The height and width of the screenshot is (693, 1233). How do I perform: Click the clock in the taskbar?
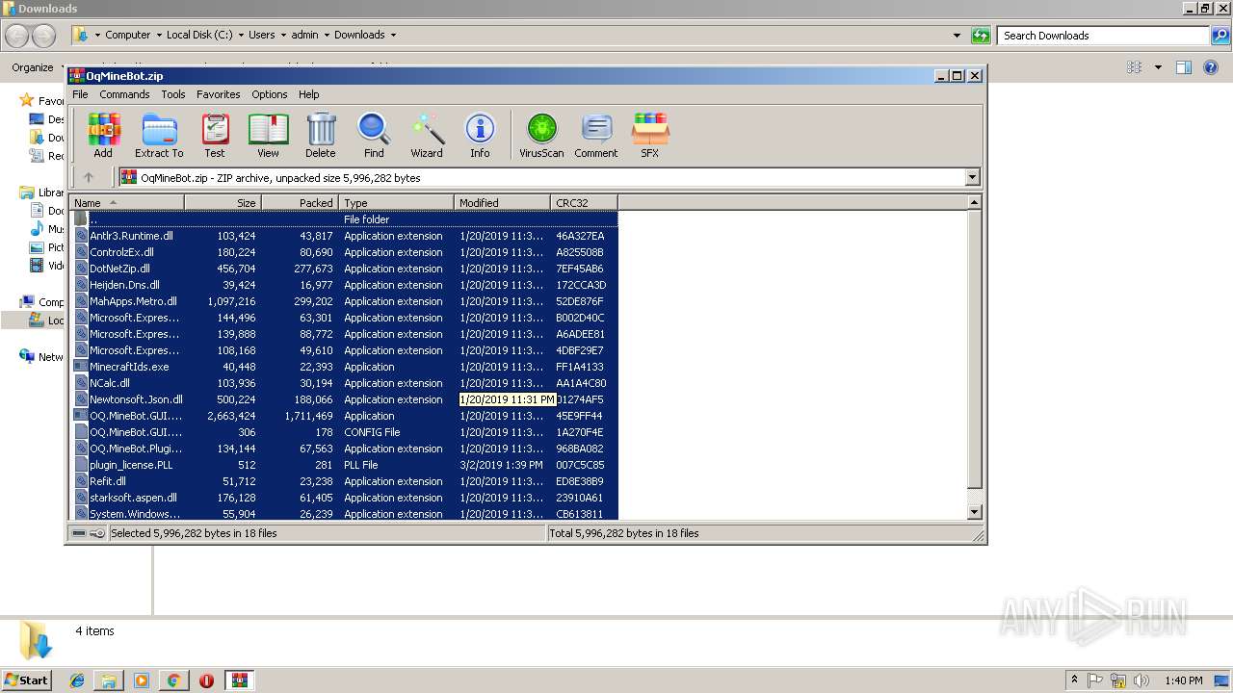coord(1182,680)
